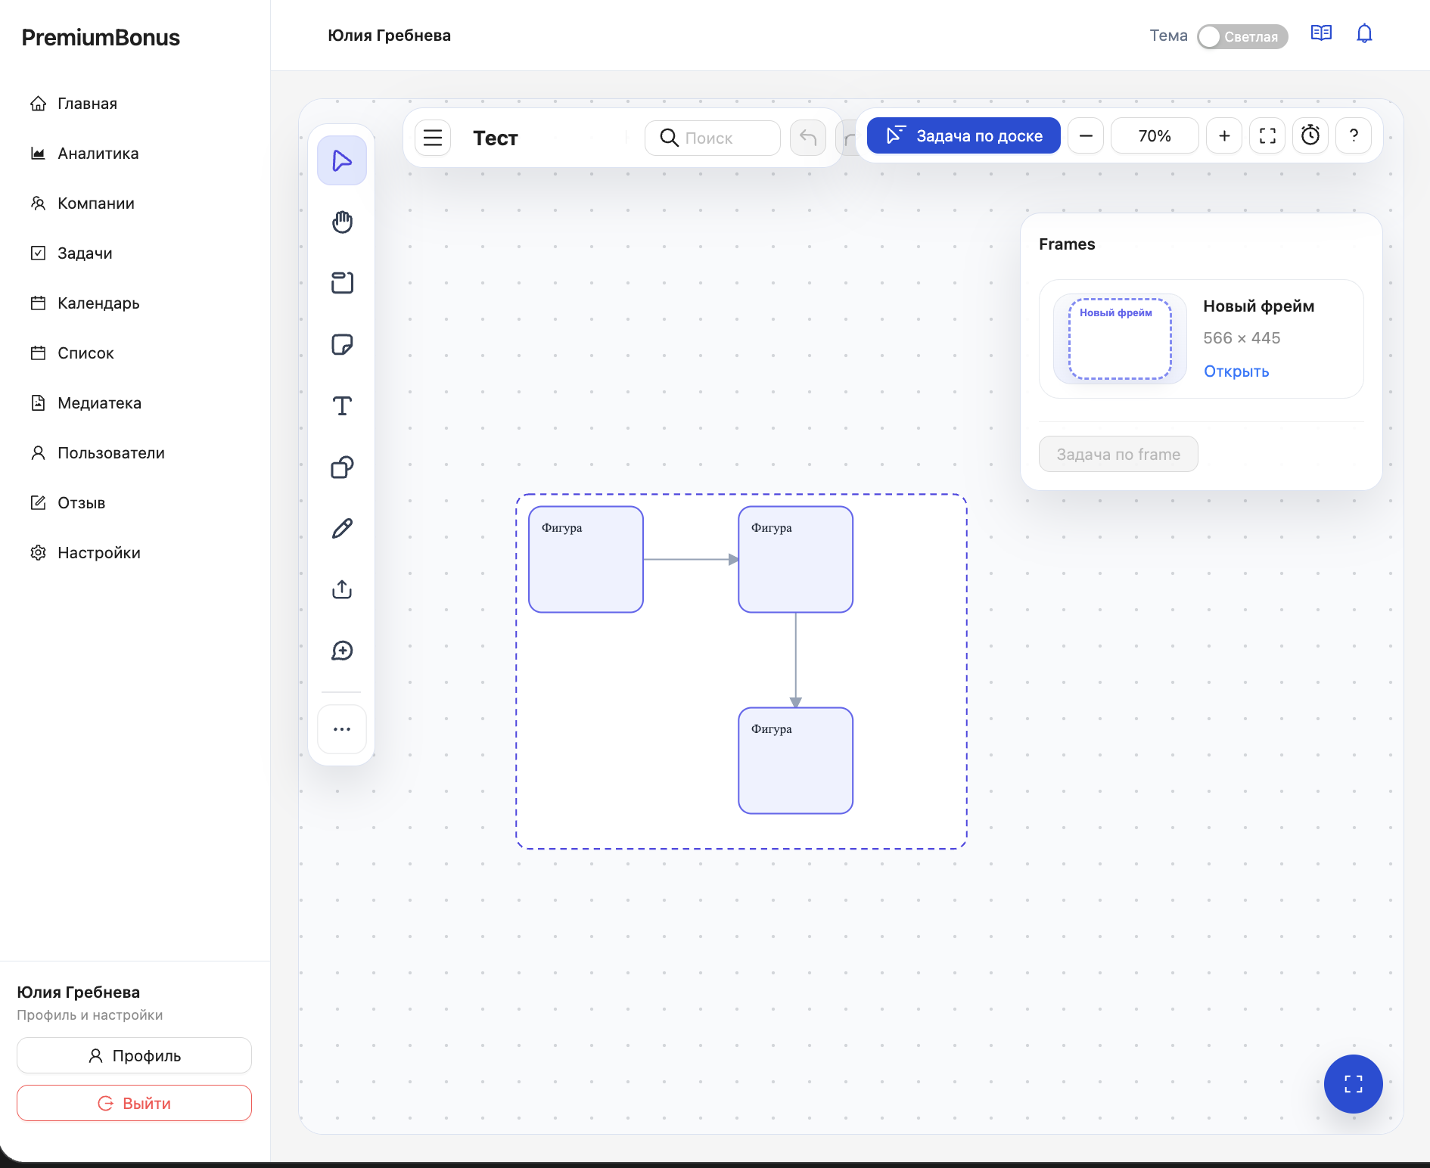1430x1168 pixels.
Task: Select the pencil drawing tool
Action: coord(342,528)
